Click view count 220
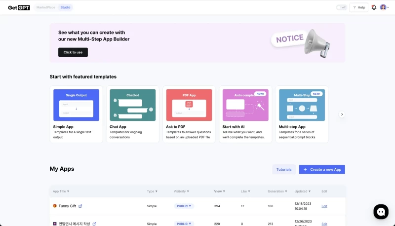This screenshot has height=226, width=395. [x=217, y=224]
